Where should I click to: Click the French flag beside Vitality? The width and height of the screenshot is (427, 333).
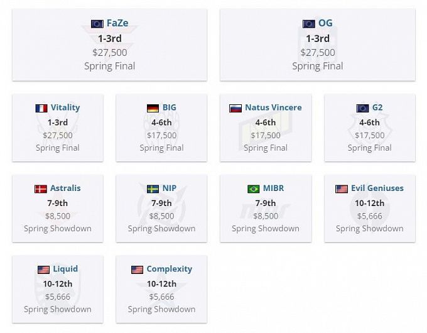pos(41,108)
